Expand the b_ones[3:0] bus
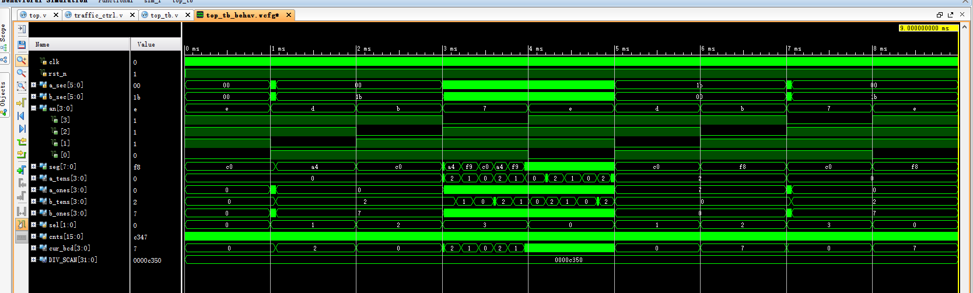973x293 pixels. click(33, 213)
